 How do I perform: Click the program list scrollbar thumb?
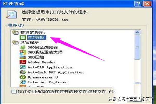pos(137,47)
